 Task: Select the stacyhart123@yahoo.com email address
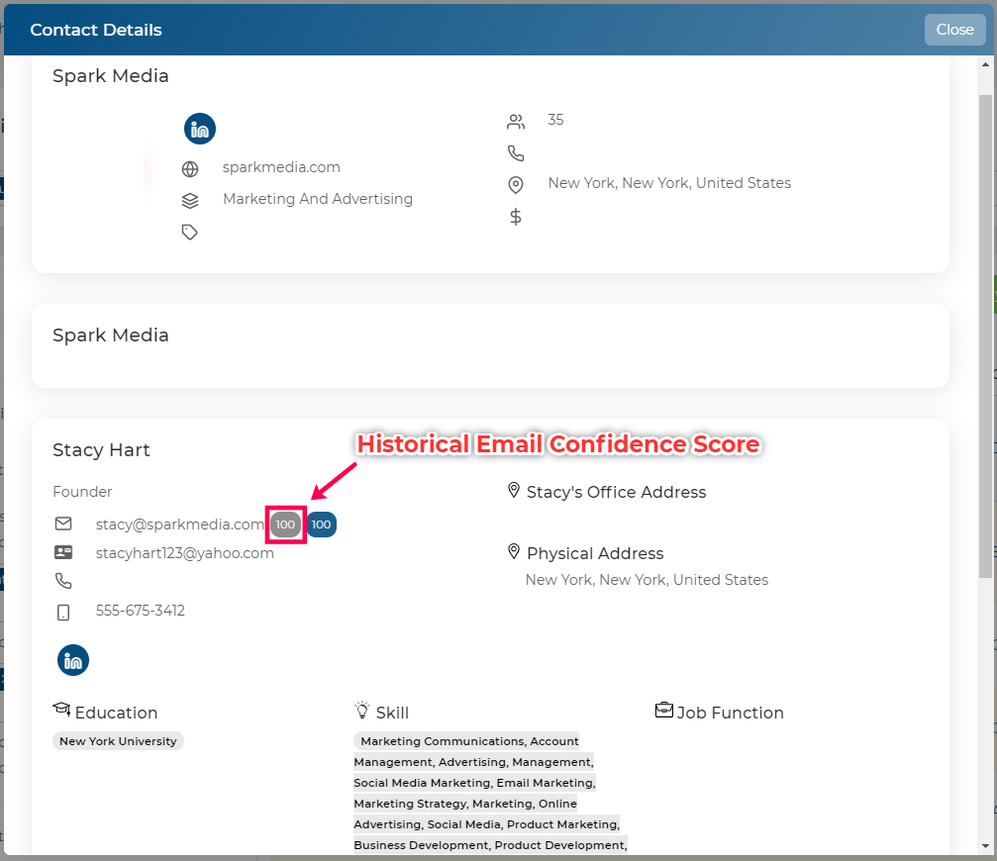click(185, 553)
